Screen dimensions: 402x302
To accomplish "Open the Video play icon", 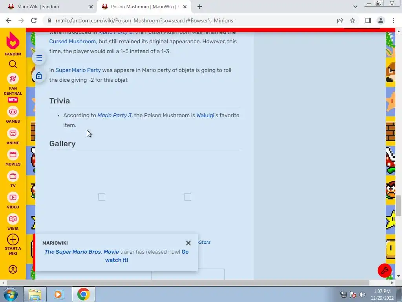I will pos(13,197).
